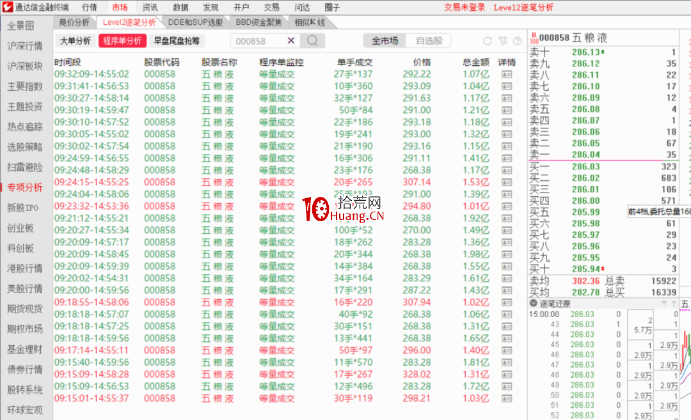Switch to the 相似K线 tab
The width and height of the screenshot is (691, 420).
(x=310, y=22)
